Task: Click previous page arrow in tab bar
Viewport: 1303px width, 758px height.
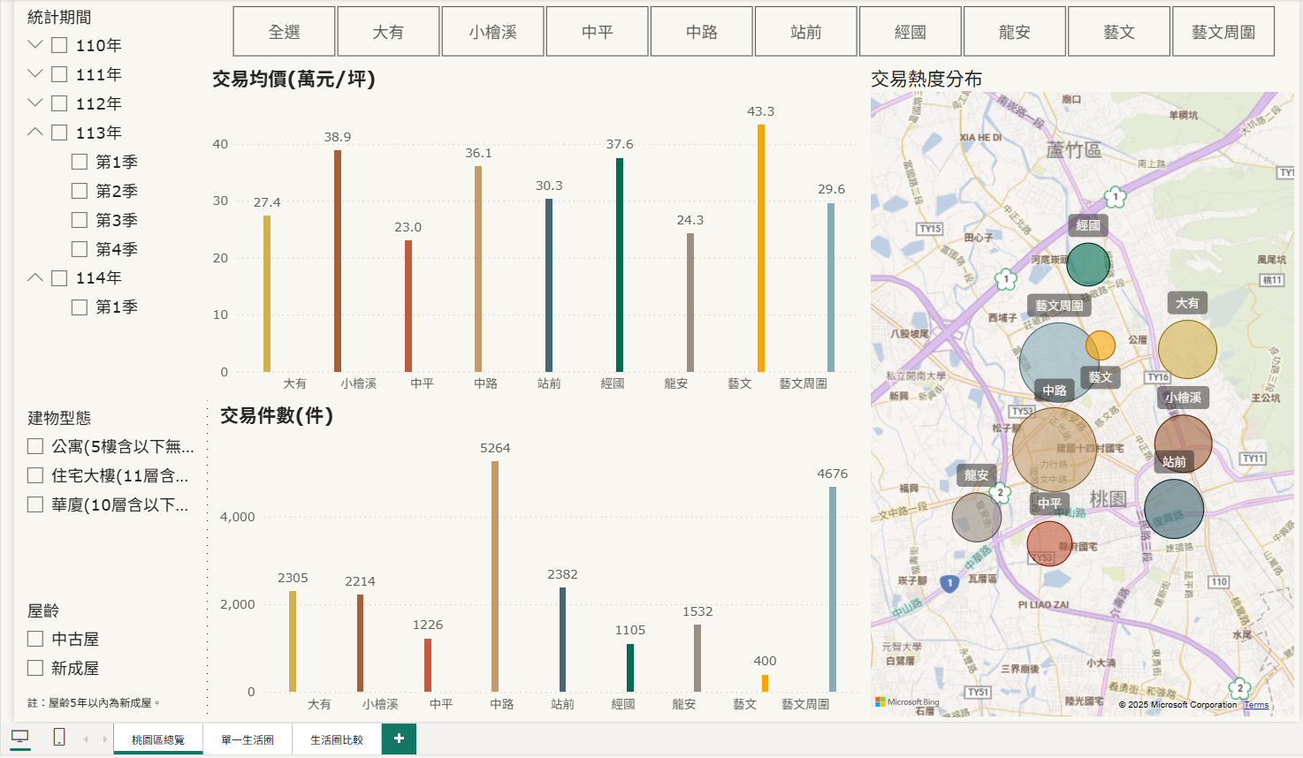Action: click(86, 739)
